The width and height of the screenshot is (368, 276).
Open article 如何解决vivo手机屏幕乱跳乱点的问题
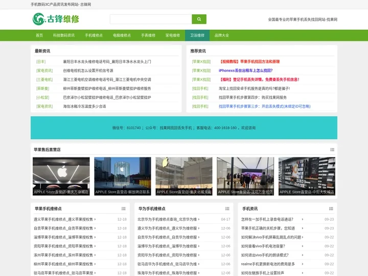pos(271,237)
